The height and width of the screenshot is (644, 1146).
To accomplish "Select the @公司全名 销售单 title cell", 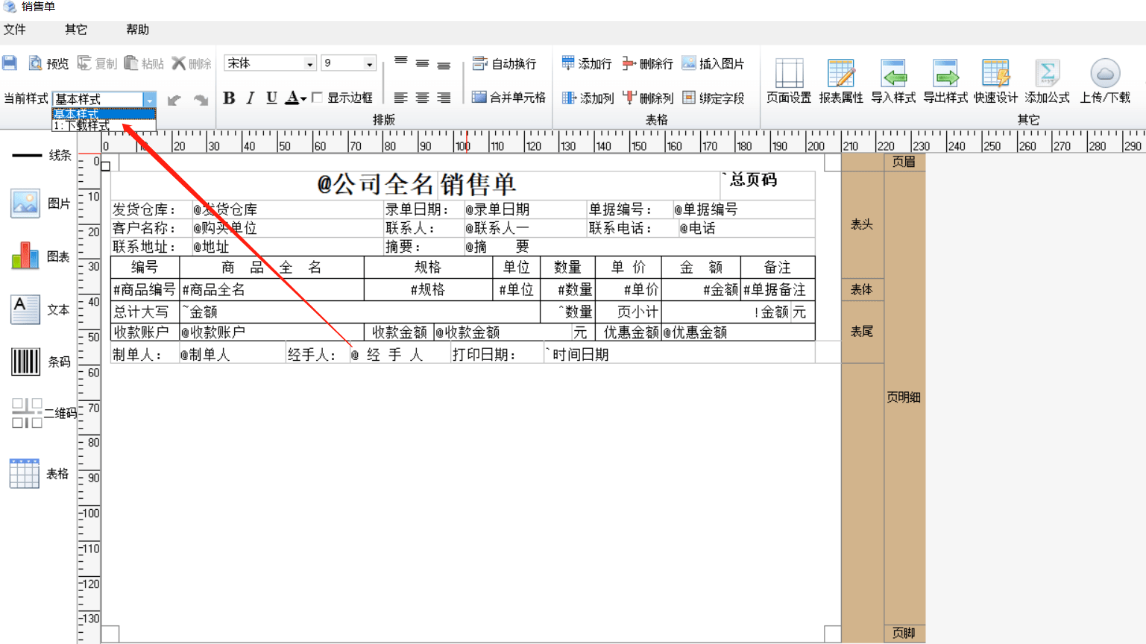I will point(415,184).
